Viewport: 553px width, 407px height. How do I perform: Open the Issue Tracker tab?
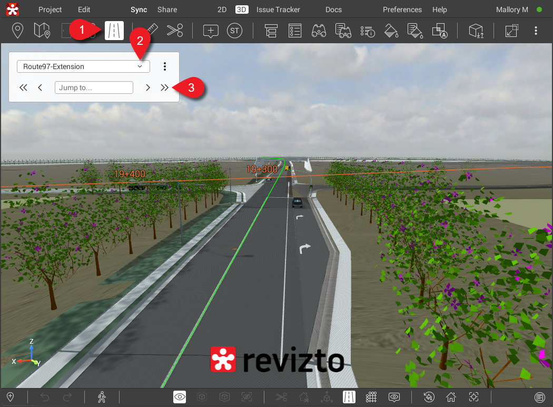pos(278,9)
